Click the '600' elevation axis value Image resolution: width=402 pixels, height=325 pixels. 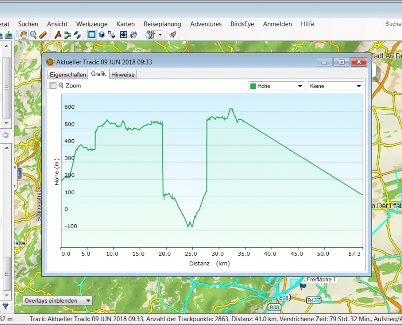click(69, 107)
